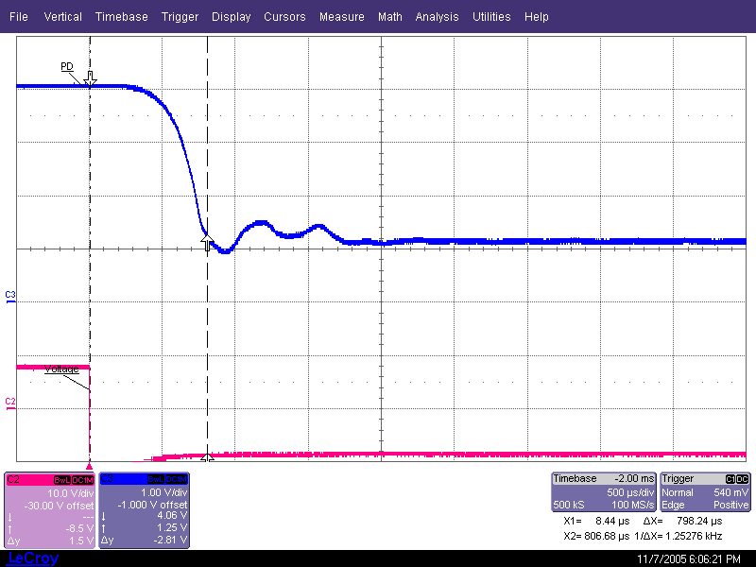
Task: Click the Normal trigger mode text
Action: (678, 492)
